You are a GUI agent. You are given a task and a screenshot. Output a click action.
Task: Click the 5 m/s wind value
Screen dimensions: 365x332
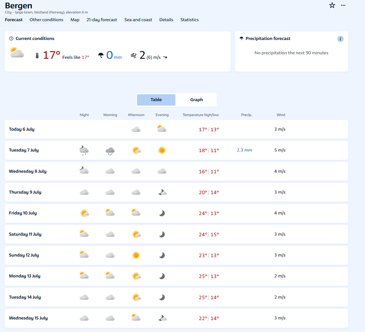click(280, 150)
